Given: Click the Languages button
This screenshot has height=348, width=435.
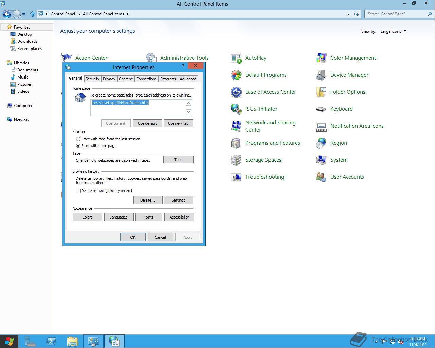Looking at the screenshot, I should (119, 217).
